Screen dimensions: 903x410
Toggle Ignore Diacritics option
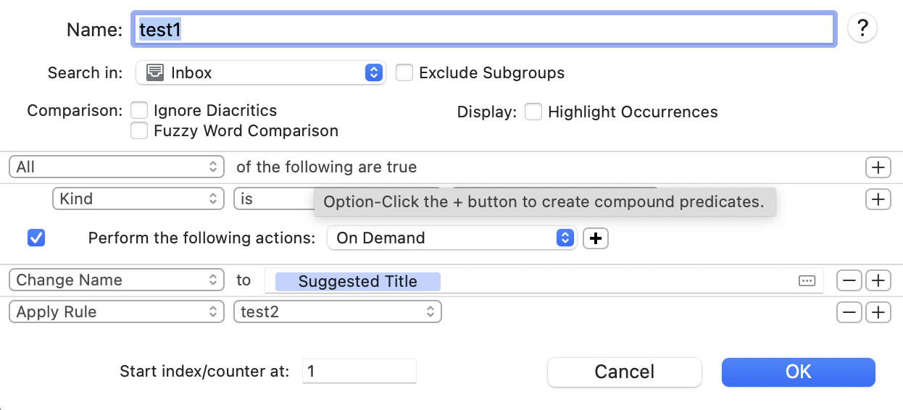[139, 111]
